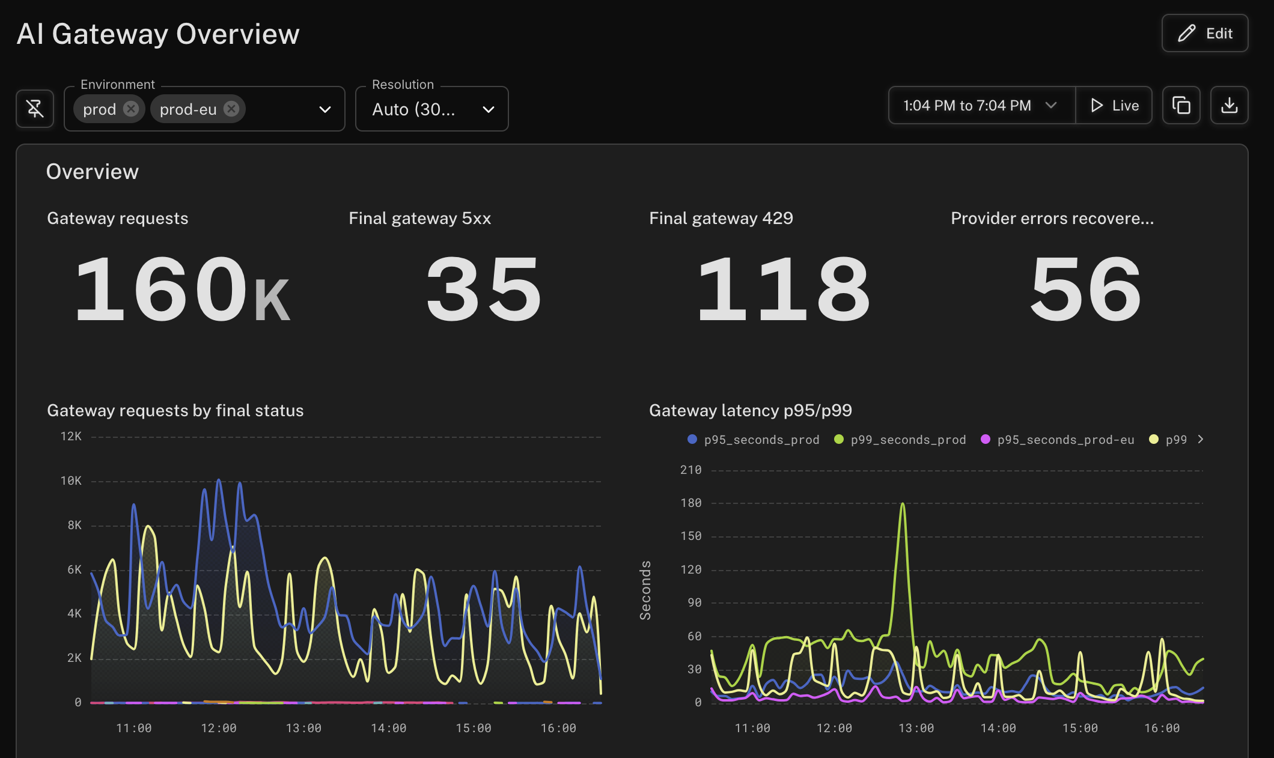Show next legend entries with chevron arrow

pos(1201,440)
